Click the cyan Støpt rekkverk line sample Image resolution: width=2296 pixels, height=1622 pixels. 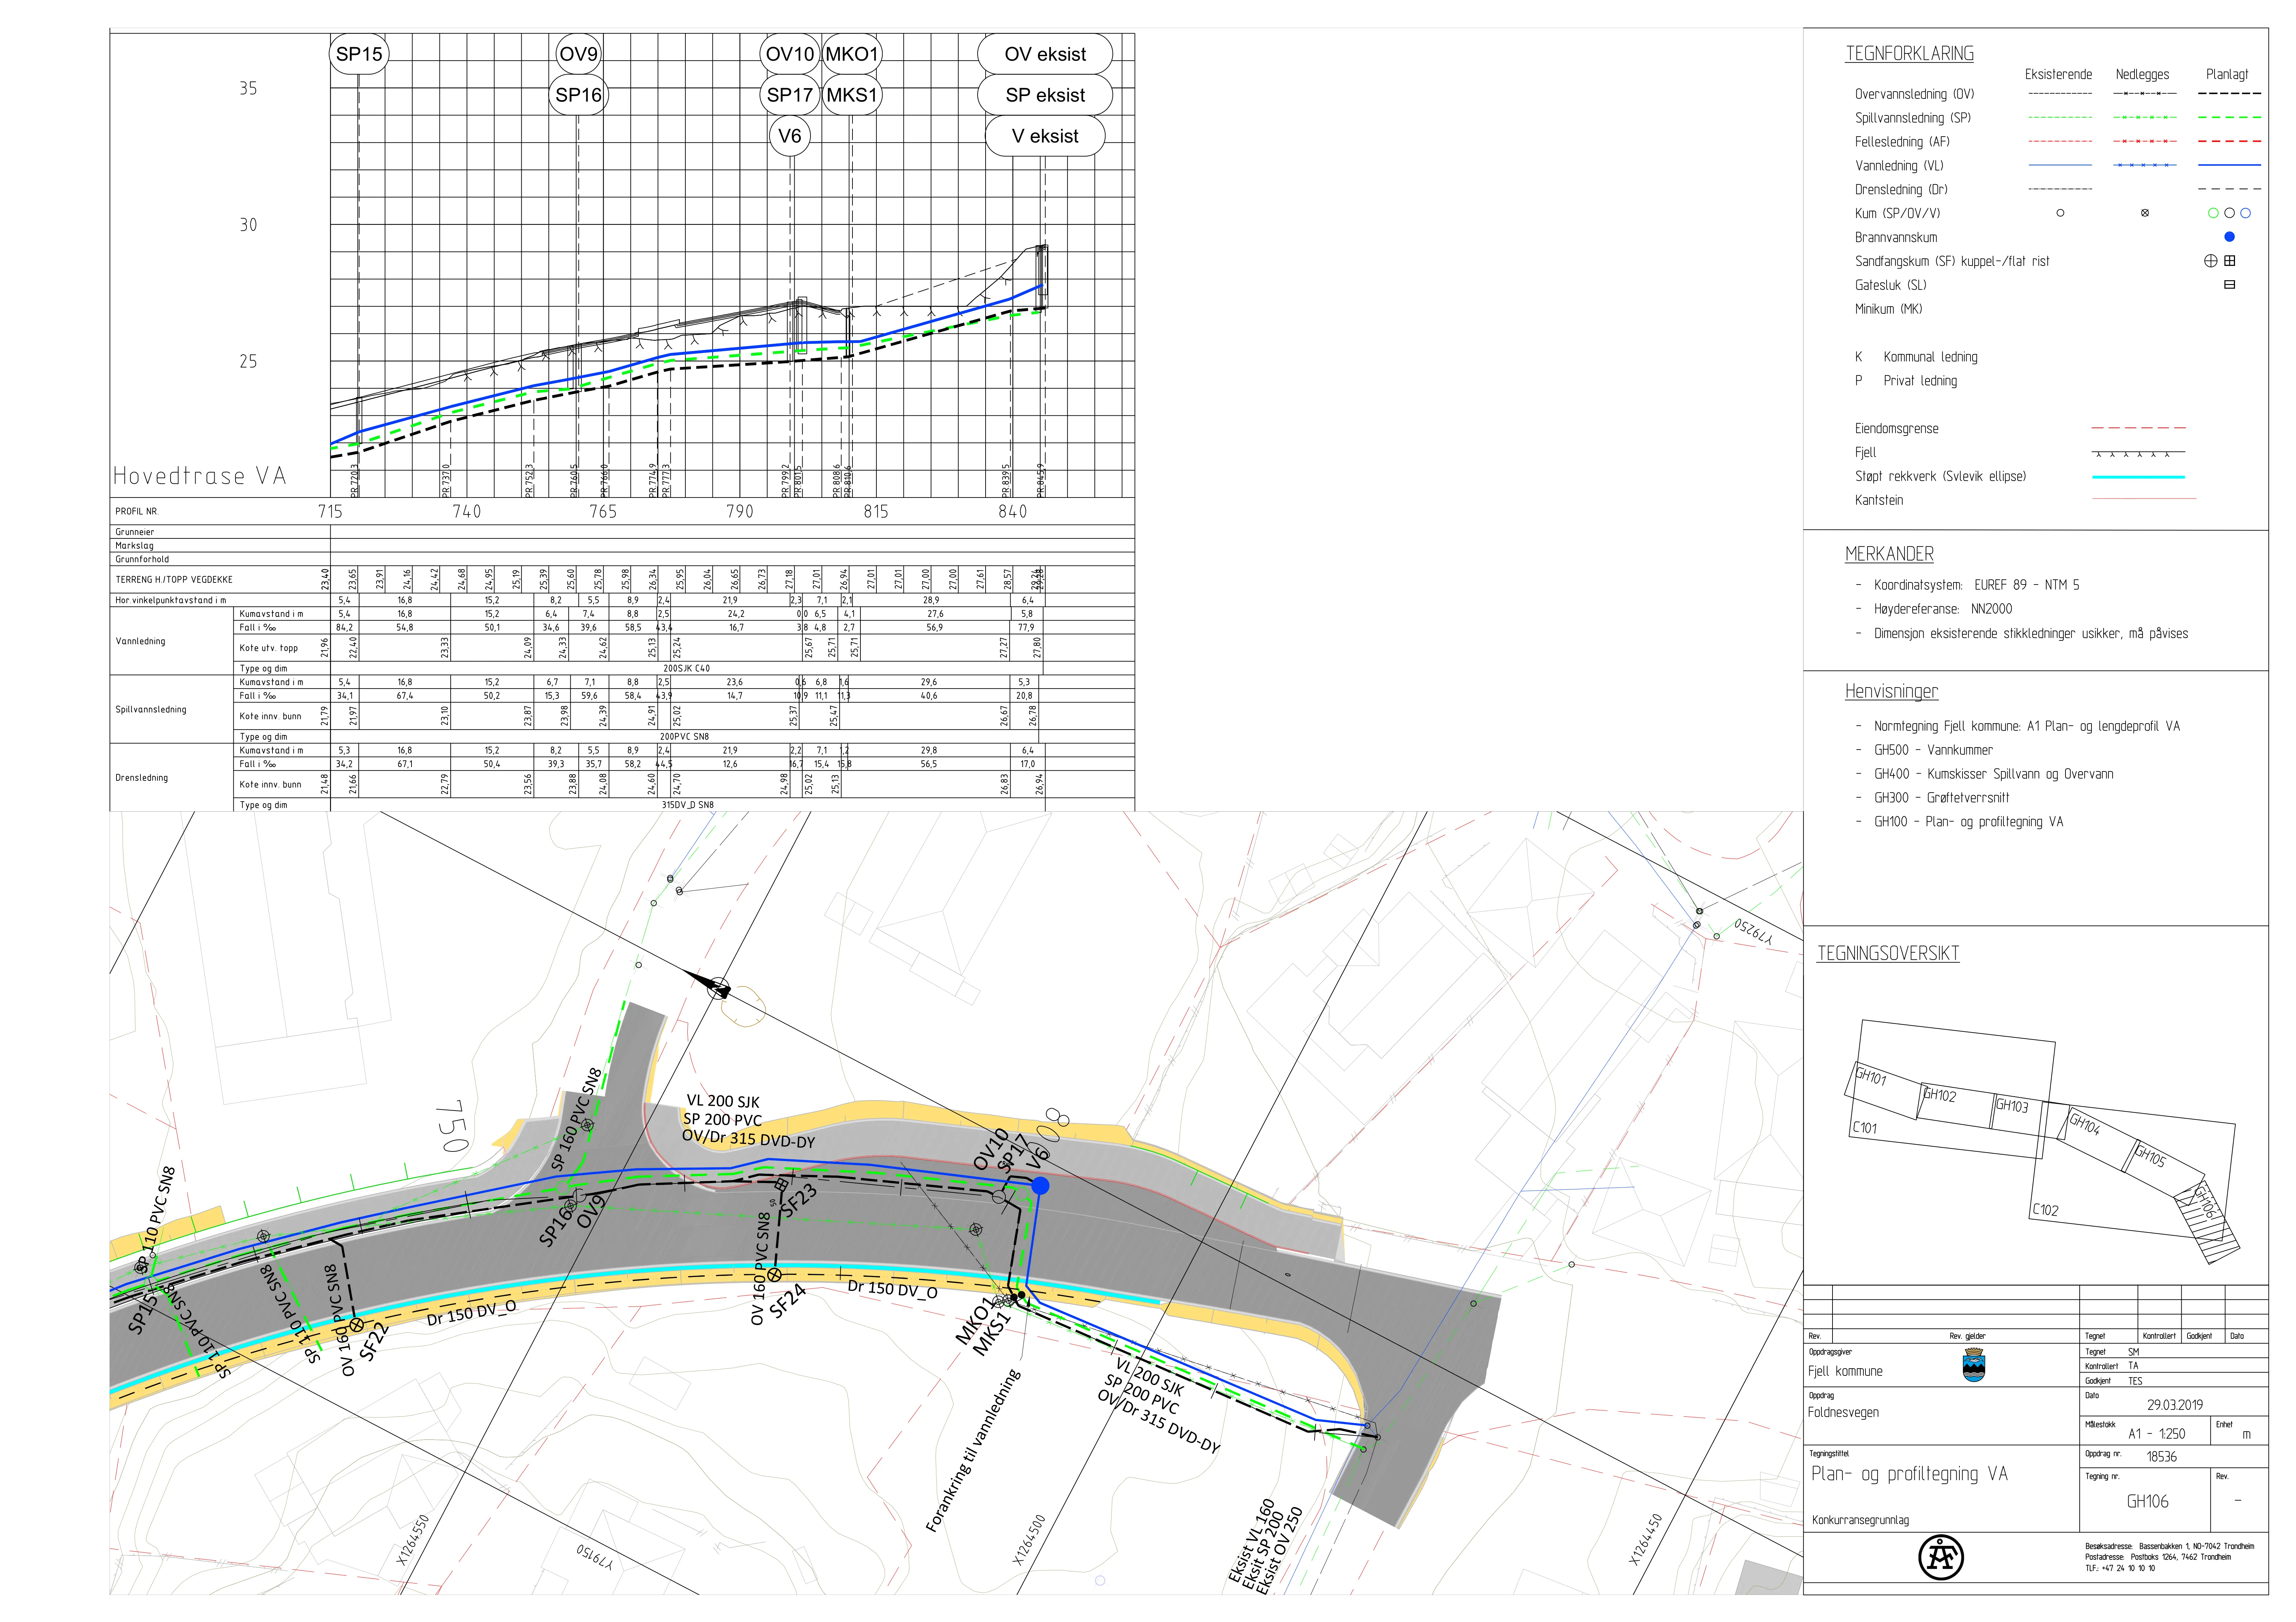(x=2138, y=477)
